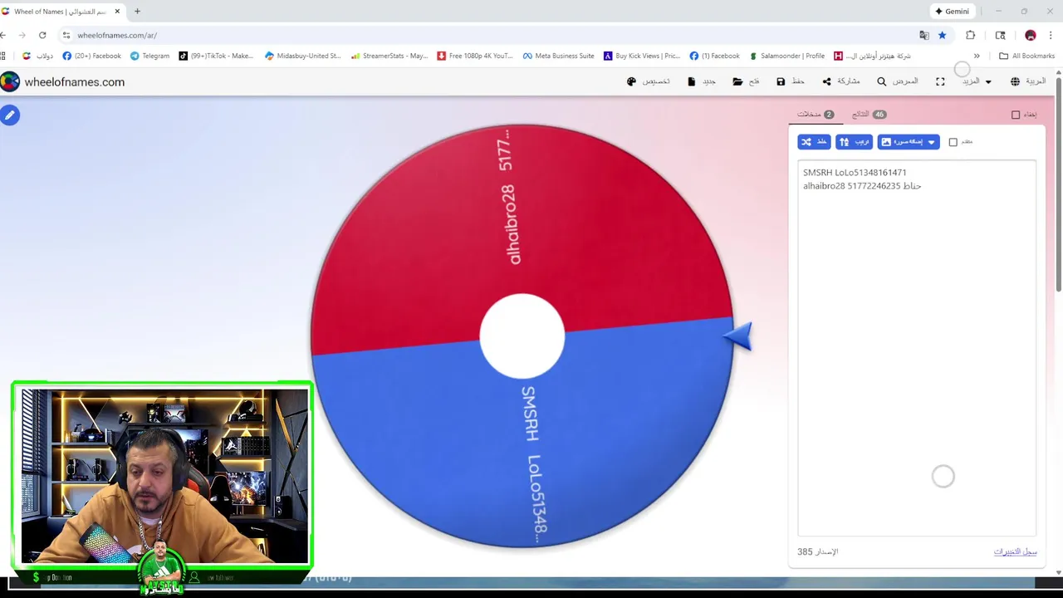The width and height of the screenshot is (1063, 598).
Task: Click the page vertical scrollbar
Action: click(1059, 183)
